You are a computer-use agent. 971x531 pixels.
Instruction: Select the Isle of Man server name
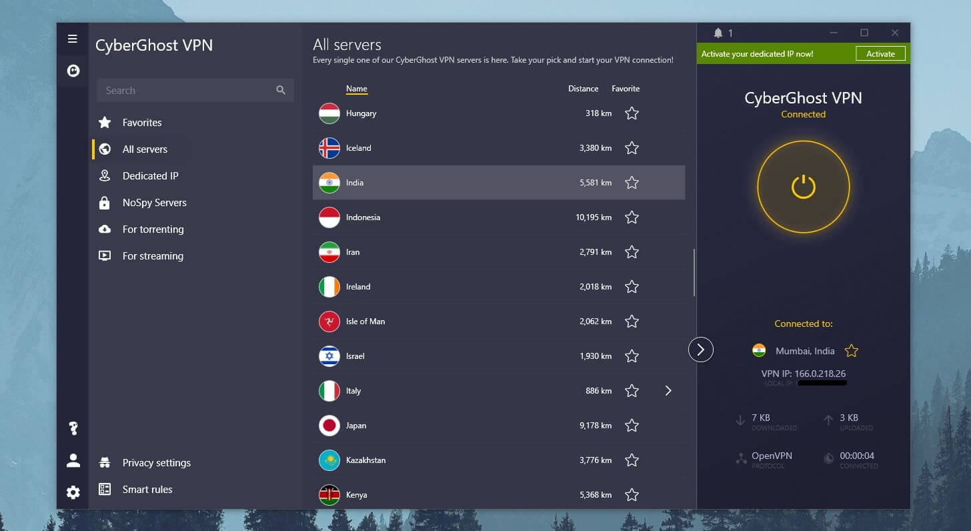click(x=365, y=322)
